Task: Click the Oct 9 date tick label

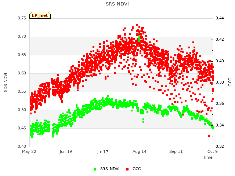Action: tap(212, 151)
